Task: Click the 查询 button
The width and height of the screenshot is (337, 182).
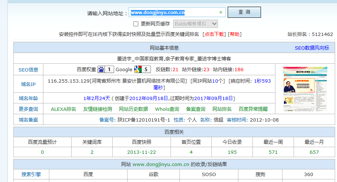Action: pos(244,12)
